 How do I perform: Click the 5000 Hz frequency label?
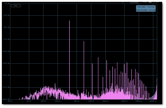coord(124,101)
